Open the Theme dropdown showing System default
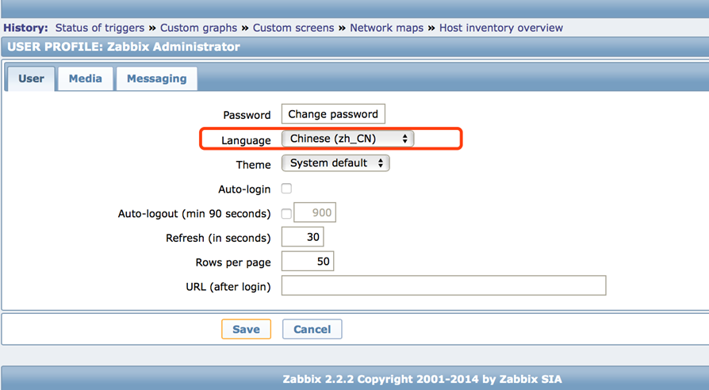Screen dimensions: 709x390 click(335, 163)
